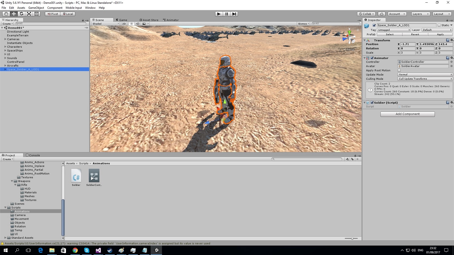The width and height of the screenshot is (454, 255).
Task: Open the Culling Mode dropdown
Action: coord(425,79)
